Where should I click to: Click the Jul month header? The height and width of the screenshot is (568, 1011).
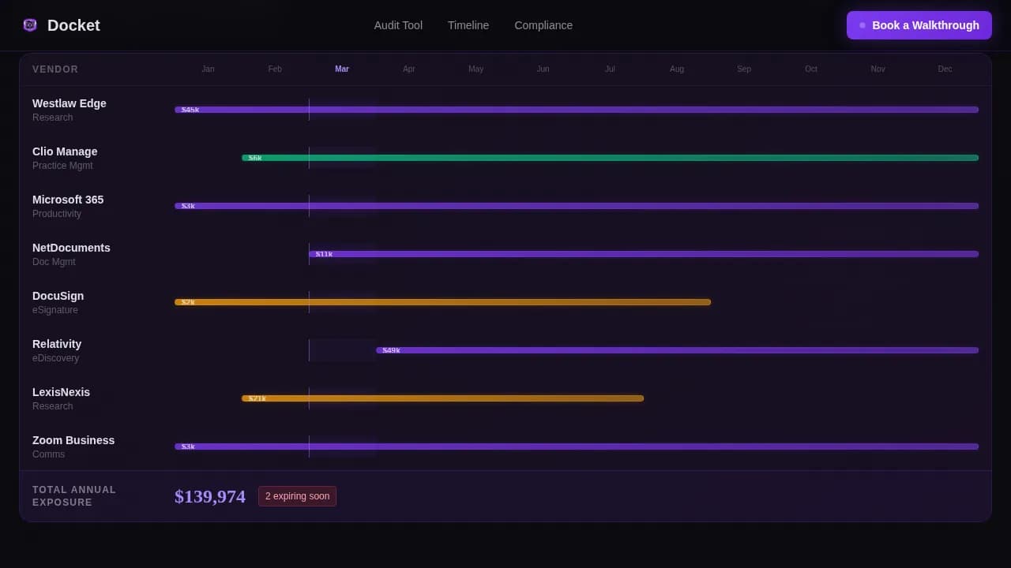tap(610, 69)
